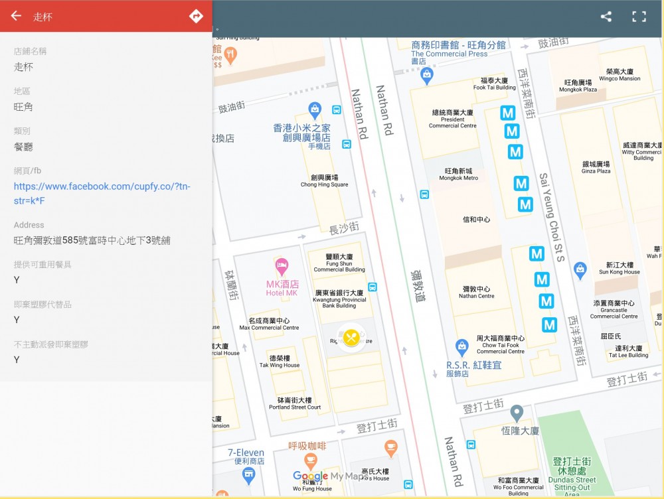The height and width of the screenshot is (499, 664).
Task: Click the 和富商業大廈 Wo Foo Commercial label
Action: (519, 486)
